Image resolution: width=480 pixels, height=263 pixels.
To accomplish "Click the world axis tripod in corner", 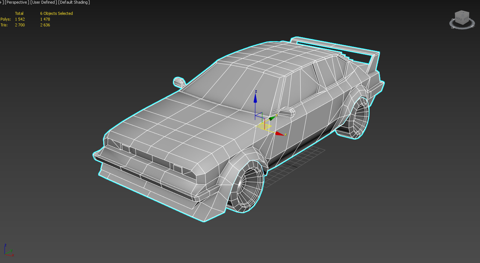I will point(8,251).
